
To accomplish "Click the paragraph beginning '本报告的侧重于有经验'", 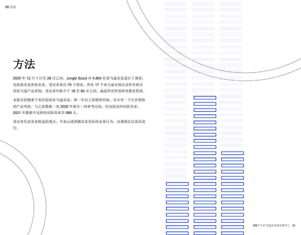I will [x=79, y=106].
